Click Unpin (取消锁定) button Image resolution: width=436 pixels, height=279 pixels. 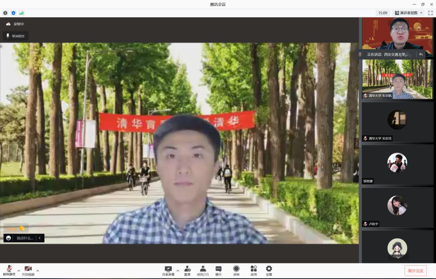(15, 36)
